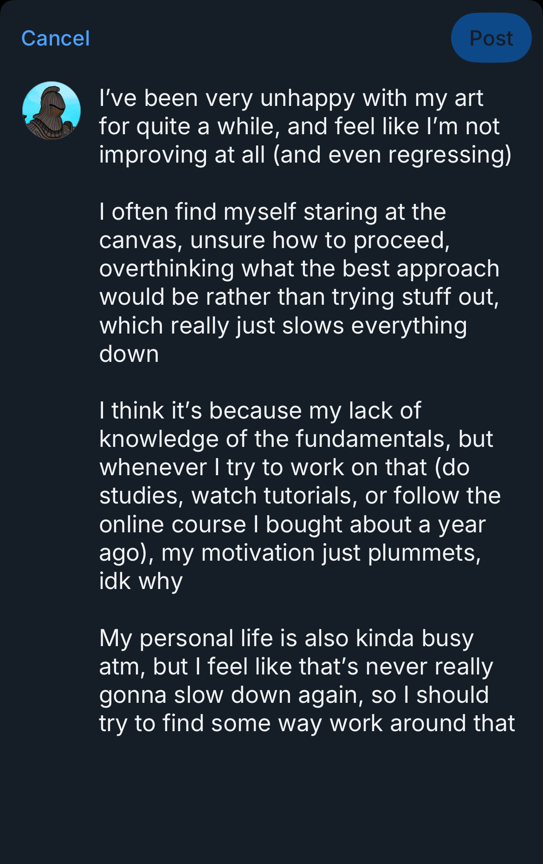
Task: Place cursor after 'work around that'
Action: [515, 723]
